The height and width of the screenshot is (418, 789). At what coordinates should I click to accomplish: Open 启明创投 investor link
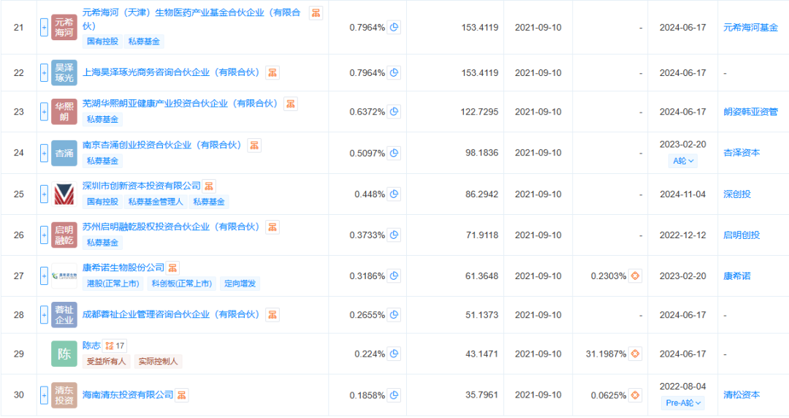click(742, 235)
